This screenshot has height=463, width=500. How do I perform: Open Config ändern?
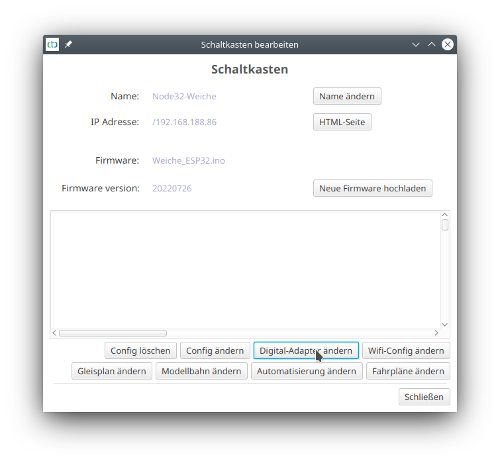tap(215, 350)
